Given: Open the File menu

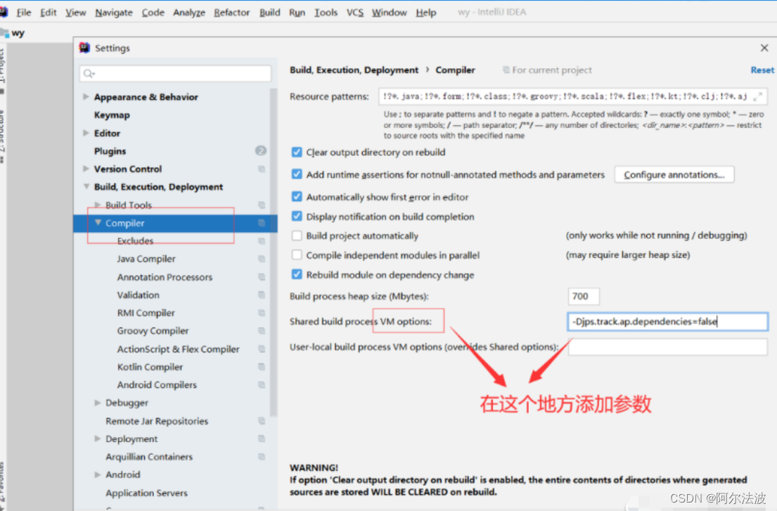Looking at the screenshot, I should pos(23,13).
